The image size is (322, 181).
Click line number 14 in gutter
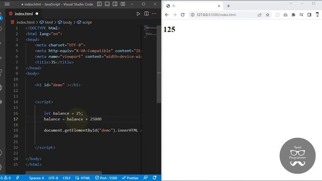pos(16,102)
